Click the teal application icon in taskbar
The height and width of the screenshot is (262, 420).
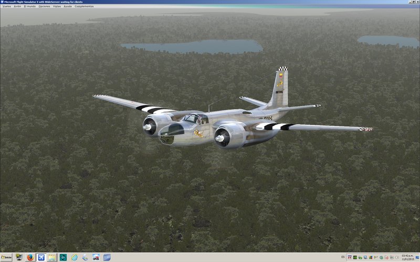(63, 257)
